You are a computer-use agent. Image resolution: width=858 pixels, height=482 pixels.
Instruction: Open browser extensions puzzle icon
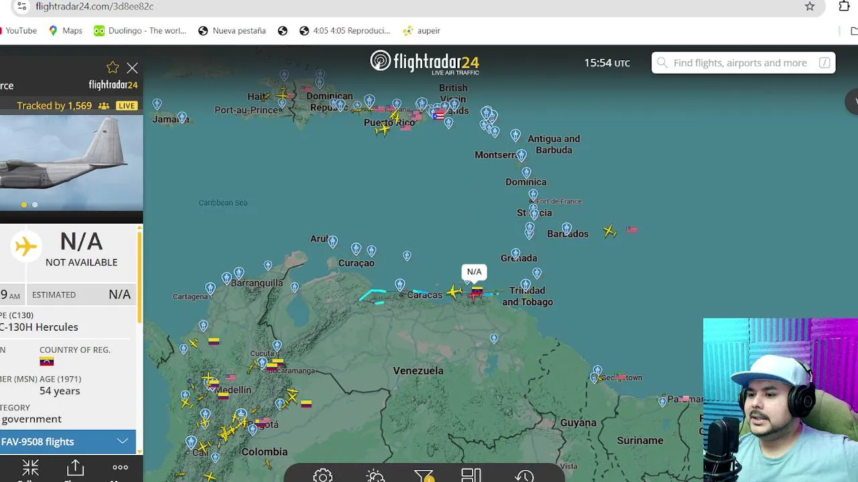pyautogui.click(x=844, y=6)
